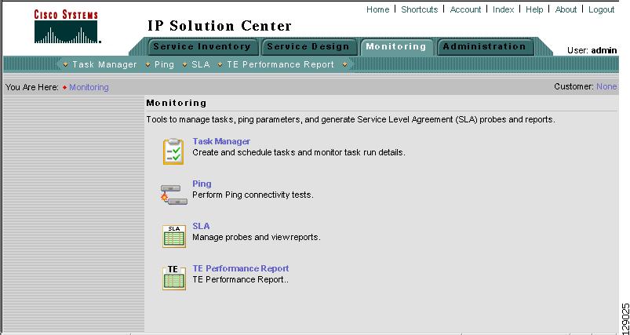Open the Administration tab
This screenshot has width=630, height=335.
[x=485, y=46]
